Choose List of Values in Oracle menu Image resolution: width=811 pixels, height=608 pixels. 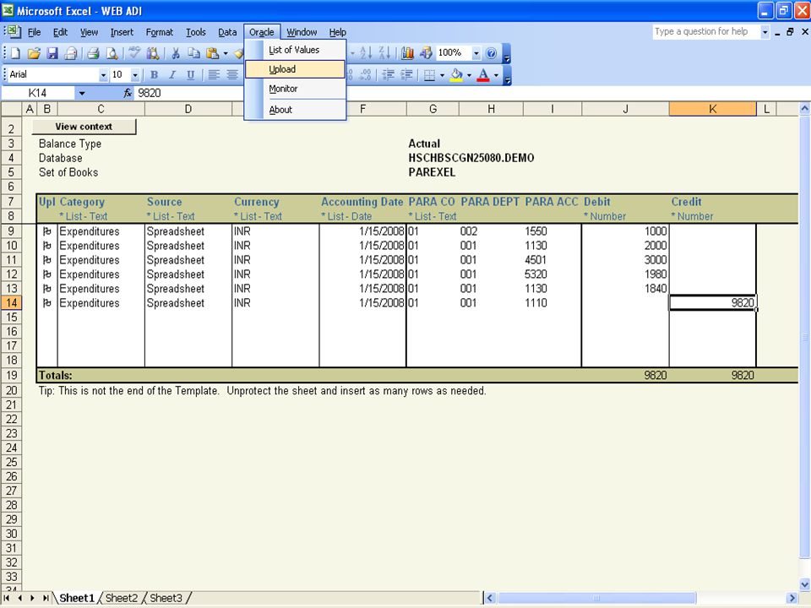point(295,50)
